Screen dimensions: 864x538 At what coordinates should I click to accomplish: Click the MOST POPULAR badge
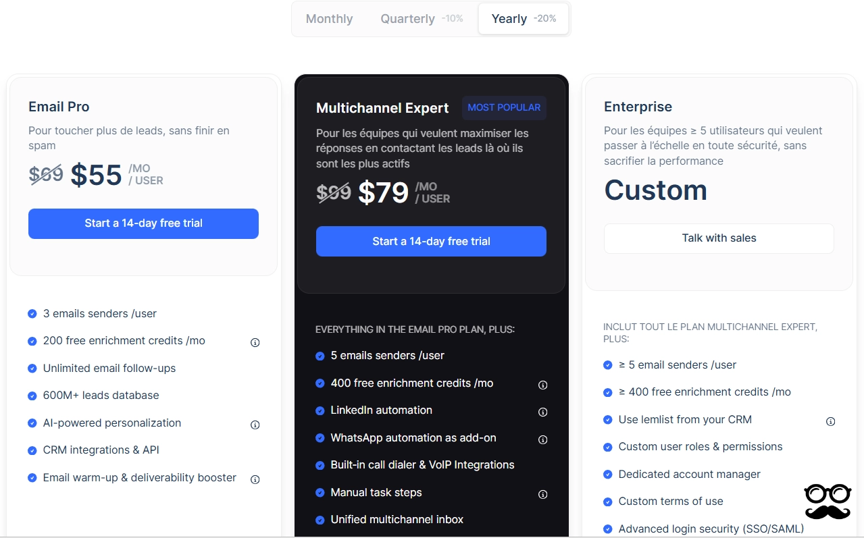[x=504, y=108]
